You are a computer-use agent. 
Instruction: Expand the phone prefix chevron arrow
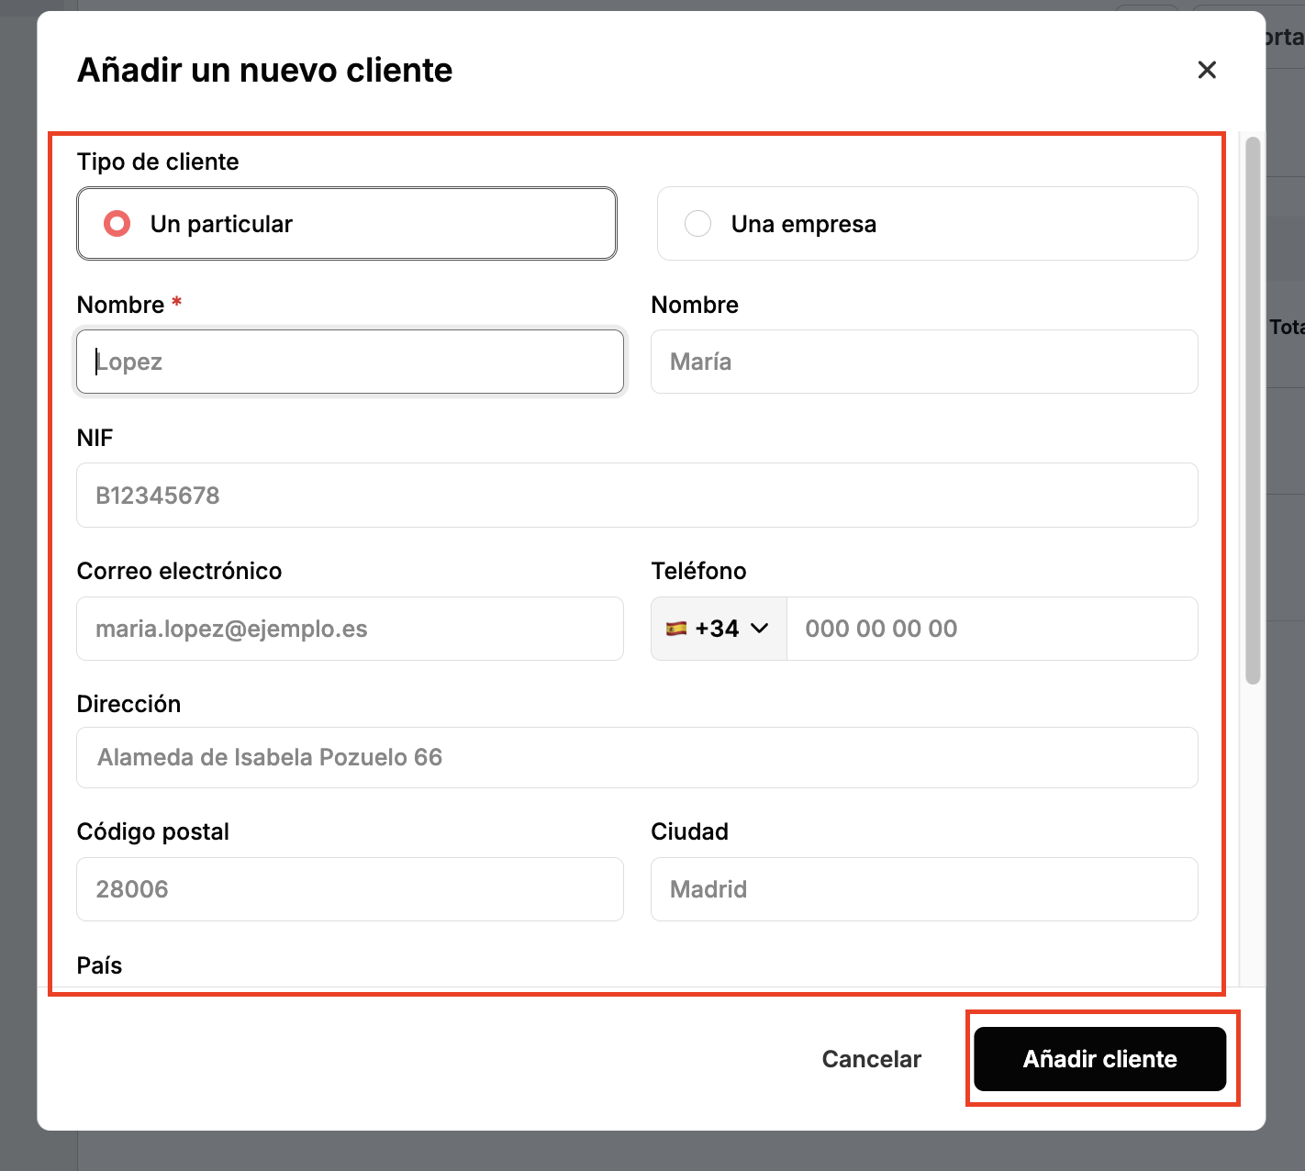759,629
